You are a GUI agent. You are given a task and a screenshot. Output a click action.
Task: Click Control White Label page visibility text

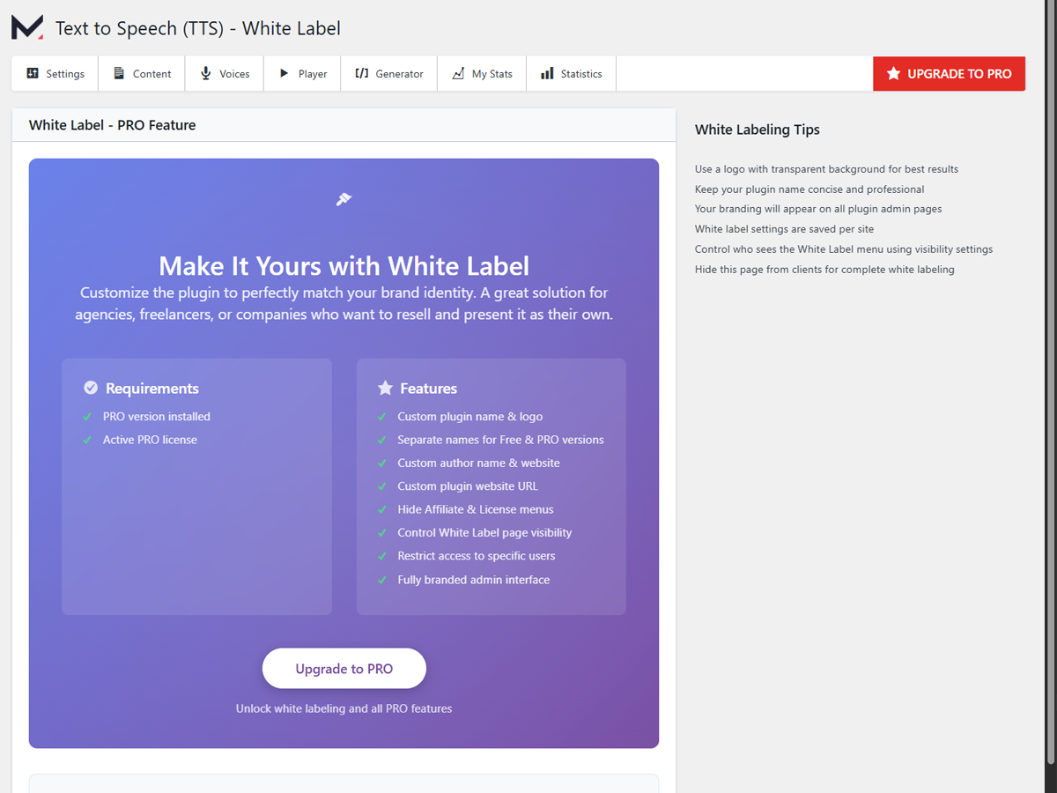(x=484, y=533)
